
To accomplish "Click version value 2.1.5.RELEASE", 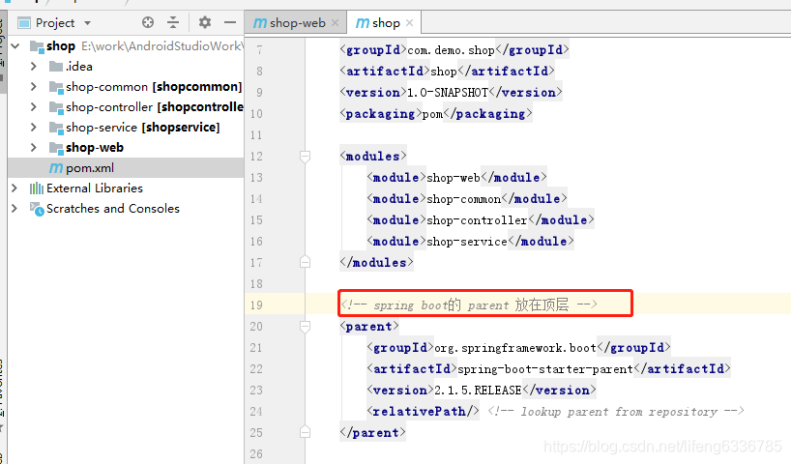I will click(479, 391).
